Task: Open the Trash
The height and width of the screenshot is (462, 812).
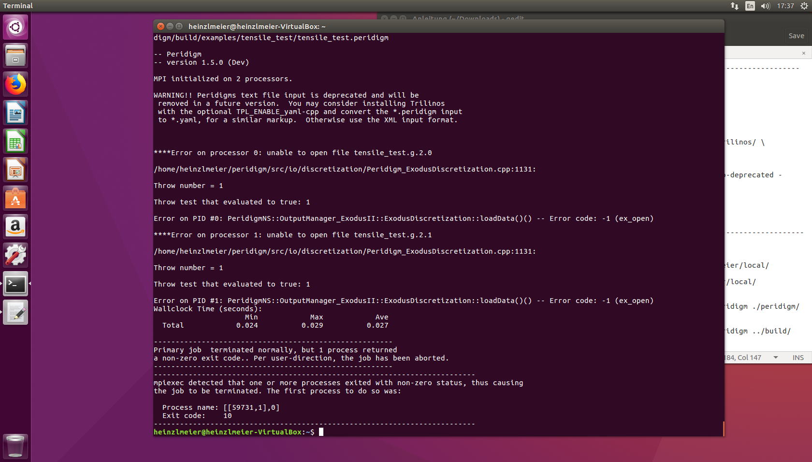Action: point(15,446)
